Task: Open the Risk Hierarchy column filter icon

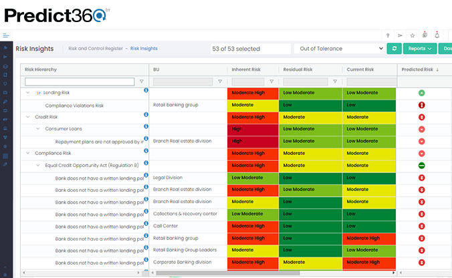Action: click(x=142, y=82)
